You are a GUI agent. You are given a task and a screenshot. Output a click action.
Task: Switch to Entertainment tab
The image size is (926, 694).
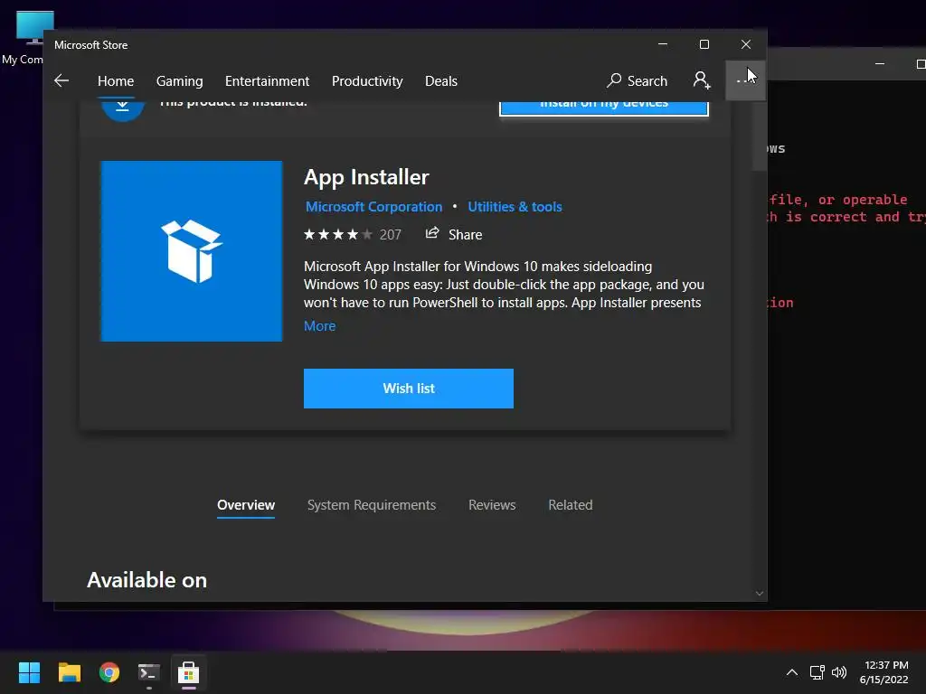point(267,80)
